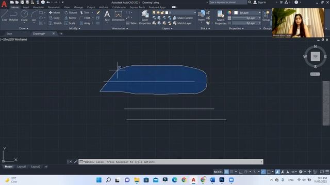
Task: Activate the Array command
Action: 85,23
